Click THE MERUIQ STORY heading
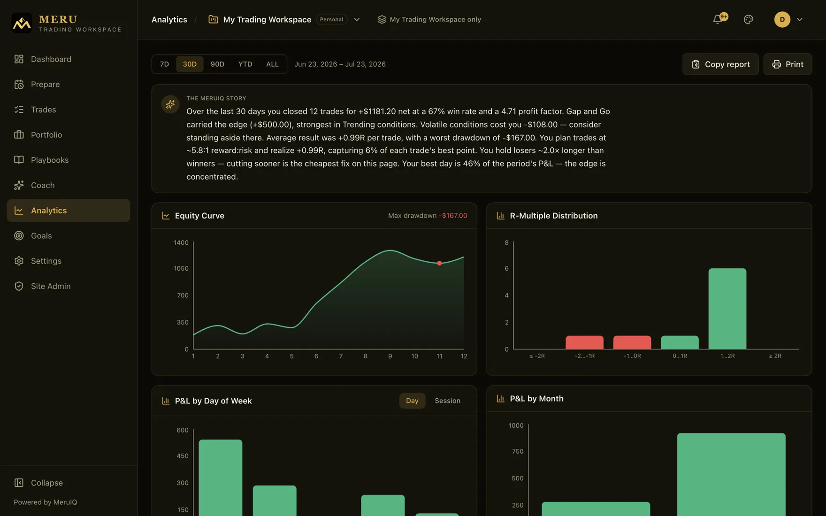826x516 pixels. (x=216, y=99)
